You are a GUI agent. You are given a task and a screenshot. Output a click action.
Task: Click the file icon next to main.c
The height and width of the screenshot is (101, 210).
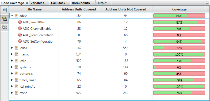coord(17,54)
